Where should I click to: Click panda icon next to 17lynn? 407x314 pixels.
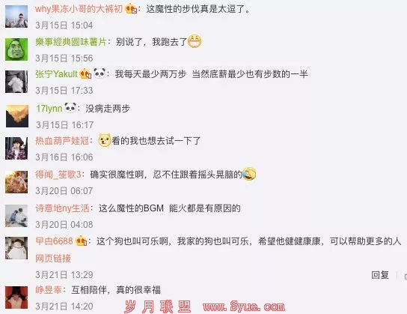coord(70,107)
